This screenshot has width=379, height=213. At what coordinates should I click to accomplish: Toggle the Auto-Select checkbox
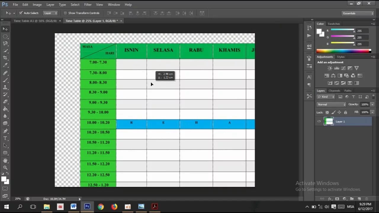click(x=21, y=13)
